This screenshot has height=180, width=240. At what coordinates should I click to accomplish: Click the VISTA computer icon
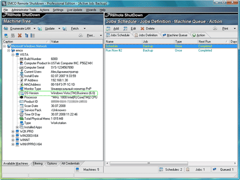(x=17, y=55)
